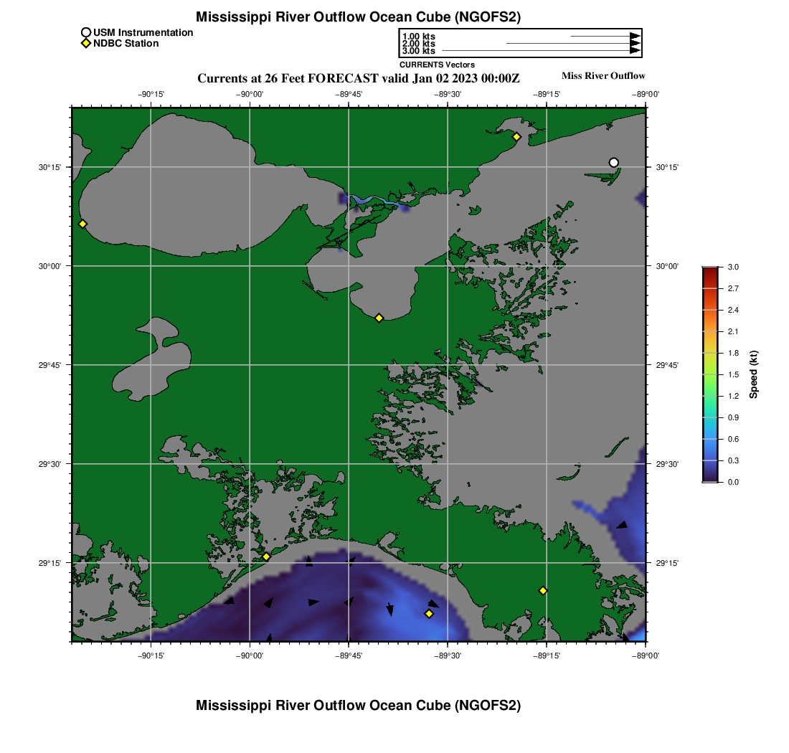Click the yellow NDBC Station diamond in the legend

tap(85, 44)
